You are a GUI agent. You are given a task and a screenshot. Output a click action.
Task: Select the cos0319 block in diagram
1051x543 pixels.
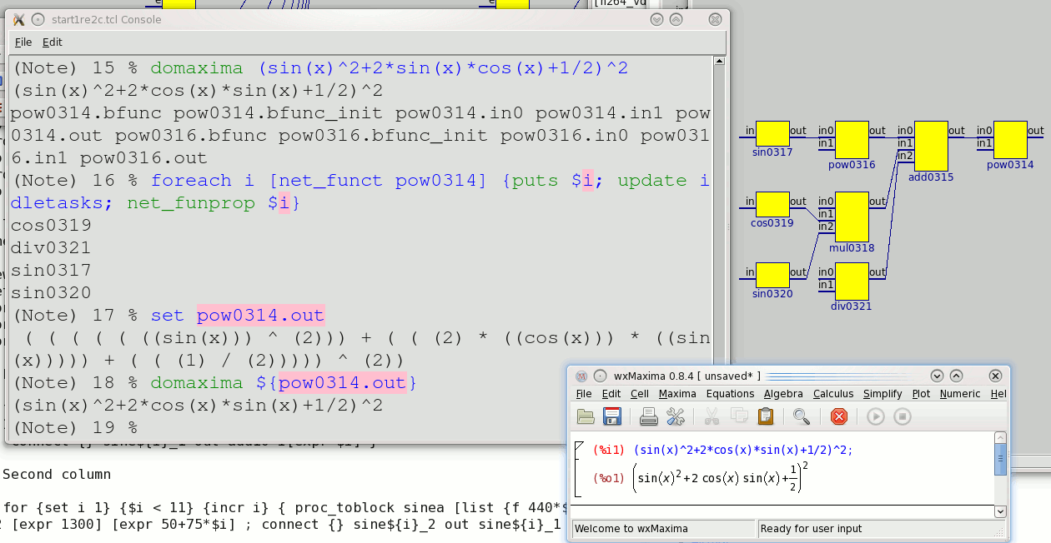[772, 205]
